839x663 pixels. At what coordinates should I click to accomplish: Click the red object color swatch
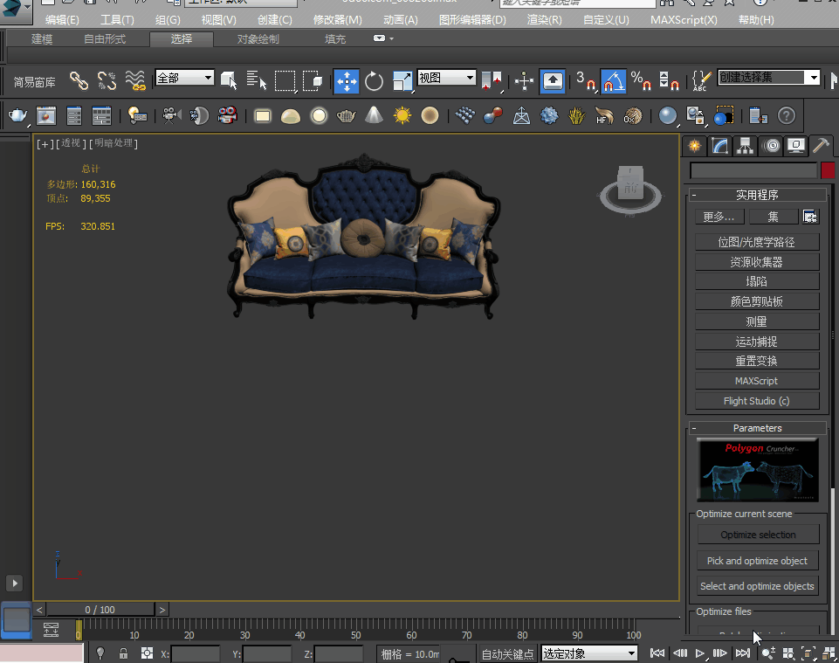[828, 170]
